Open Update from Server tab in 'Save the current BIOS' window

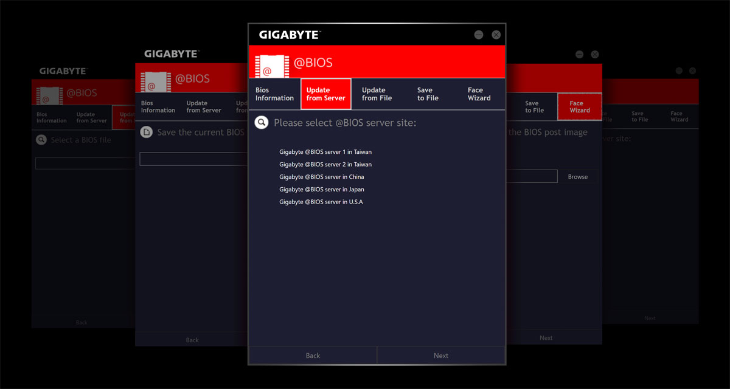pos(204,106)
